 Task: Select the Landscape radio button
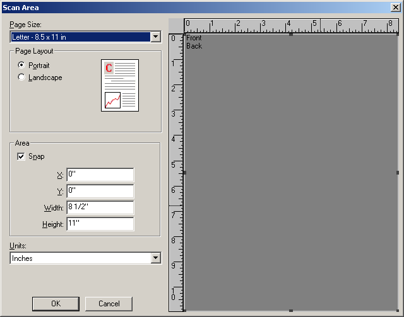point(21,77)
